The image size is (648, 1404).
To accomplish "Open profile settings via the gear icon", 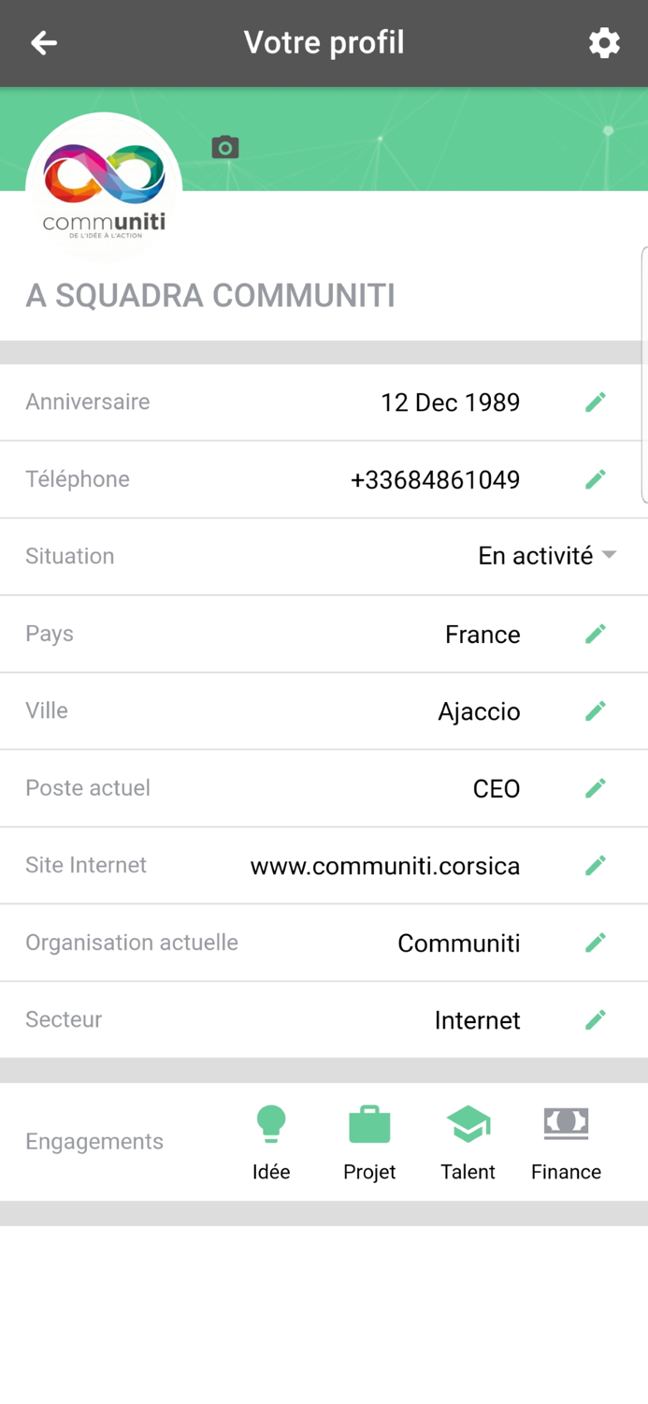I will 605,42.
